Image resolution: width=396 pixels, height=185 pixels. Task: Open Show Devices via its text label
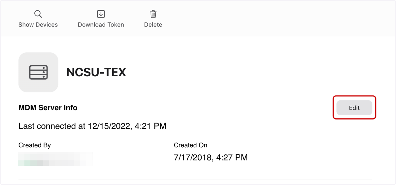[38, 25]
